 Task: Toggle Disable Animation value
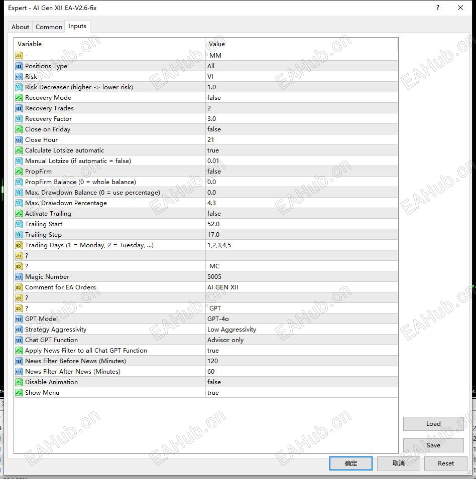click(302, 383)
